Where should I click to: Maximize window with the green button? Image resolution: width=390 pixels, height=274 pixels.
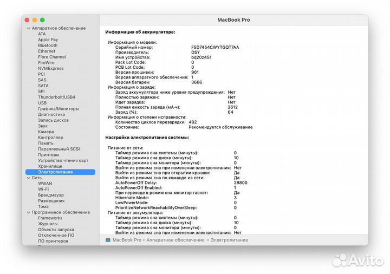(43, 20)
